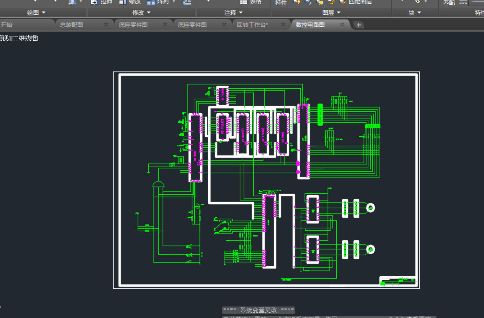Screen dimensions: 484x318
Task: Open Layer Properties (特性) in ribbon
Action: 281,2
